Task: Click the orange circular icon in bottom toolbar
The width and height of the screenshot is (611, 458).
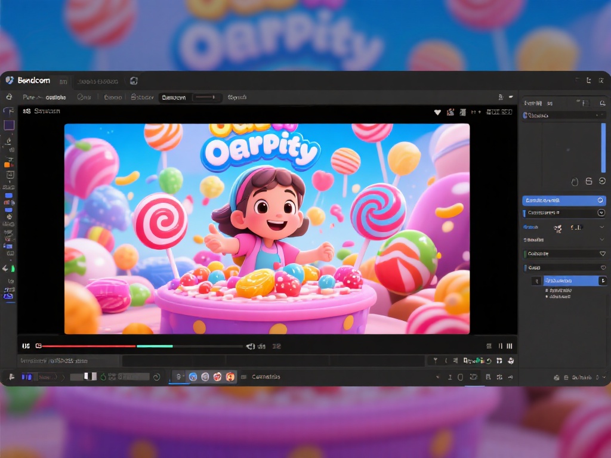Action: point(230,377)
